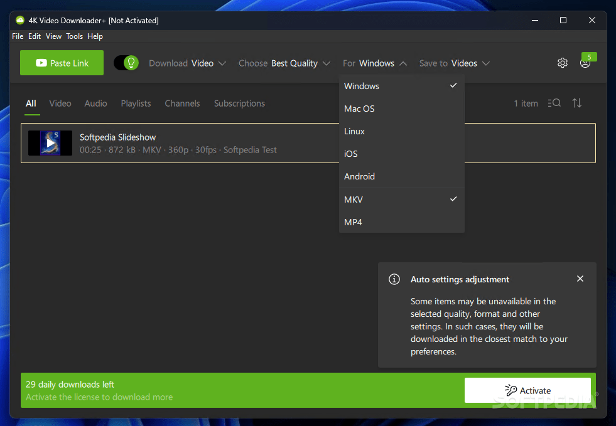Click the 29 daily downloads left text
Screen dimensions: 616x426
coord(70,385)
